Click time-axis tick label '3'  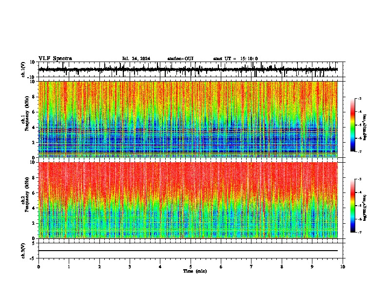pyautogui.click(x=130, y=266)
